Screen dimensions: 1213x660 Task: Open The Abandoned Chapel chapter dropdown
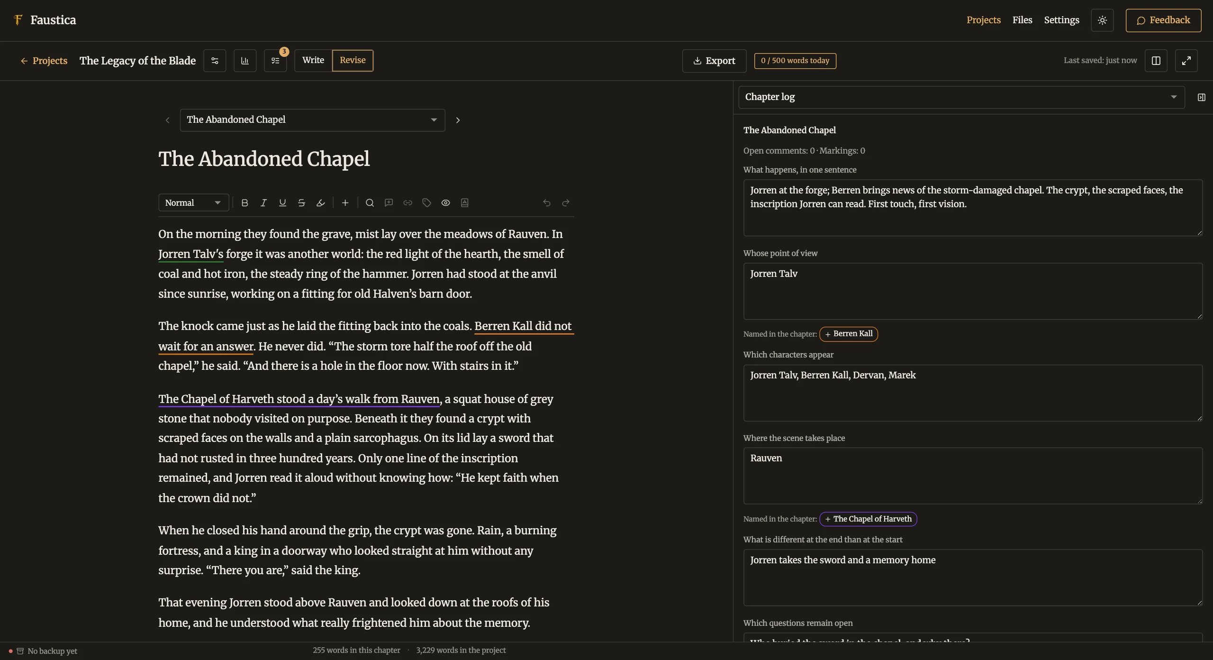pyautogui.click(x=312, y=120)
